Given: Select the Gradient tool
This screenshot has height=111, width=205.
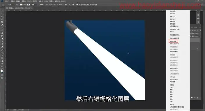Looking at the screenshot, I should pos(2,41).
